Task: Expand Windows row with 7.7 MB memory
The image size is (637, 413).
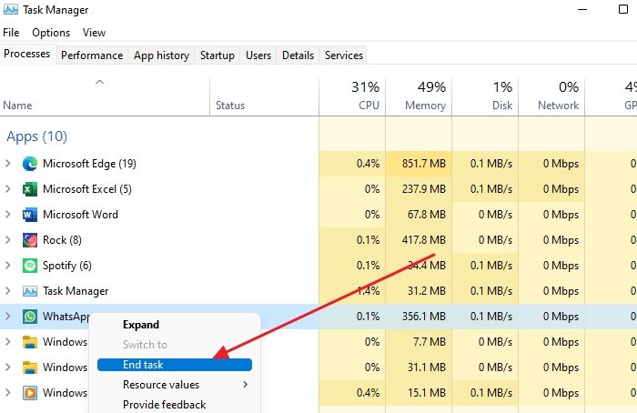Action: click(x=7, y=342)
